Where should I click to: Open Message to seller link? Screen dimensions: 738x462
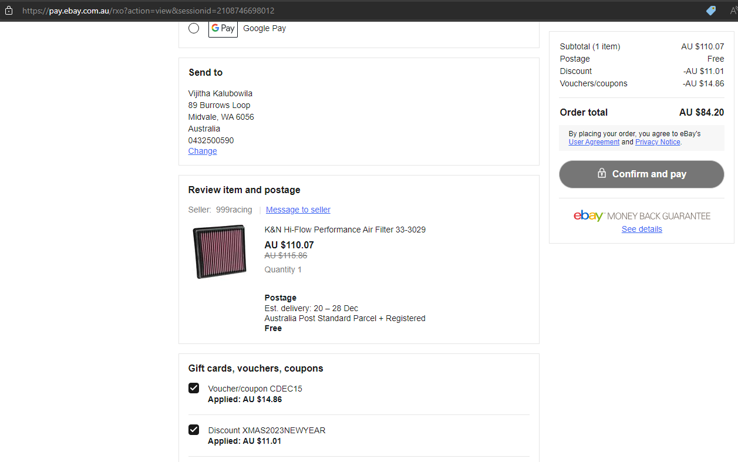(298, 210)
